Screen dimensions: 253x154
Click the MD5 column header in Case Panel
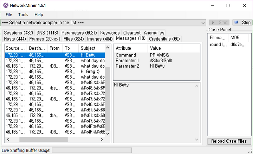point(238,38)
